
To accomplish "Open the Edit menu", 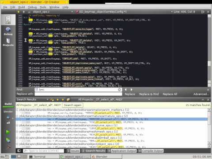I will pyautogui.click(x=13, y=7).
